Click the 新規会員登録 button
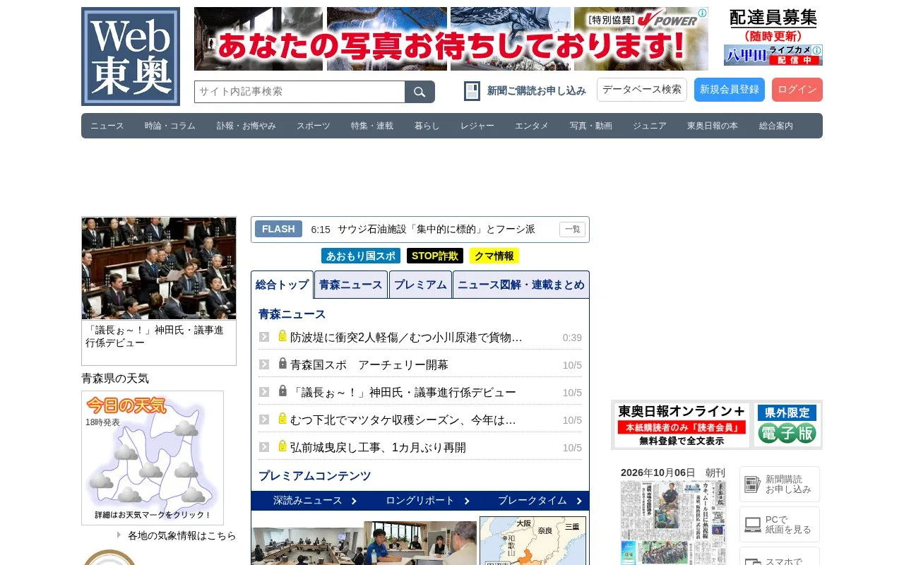 [730, 90]
